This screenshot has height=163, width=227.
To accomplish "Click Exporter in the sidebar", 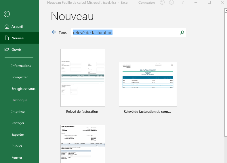I will [18, 135].
